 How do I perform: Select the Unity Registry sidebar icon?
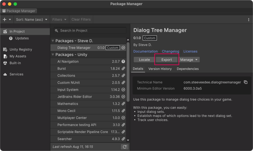(x=5, y=49)
